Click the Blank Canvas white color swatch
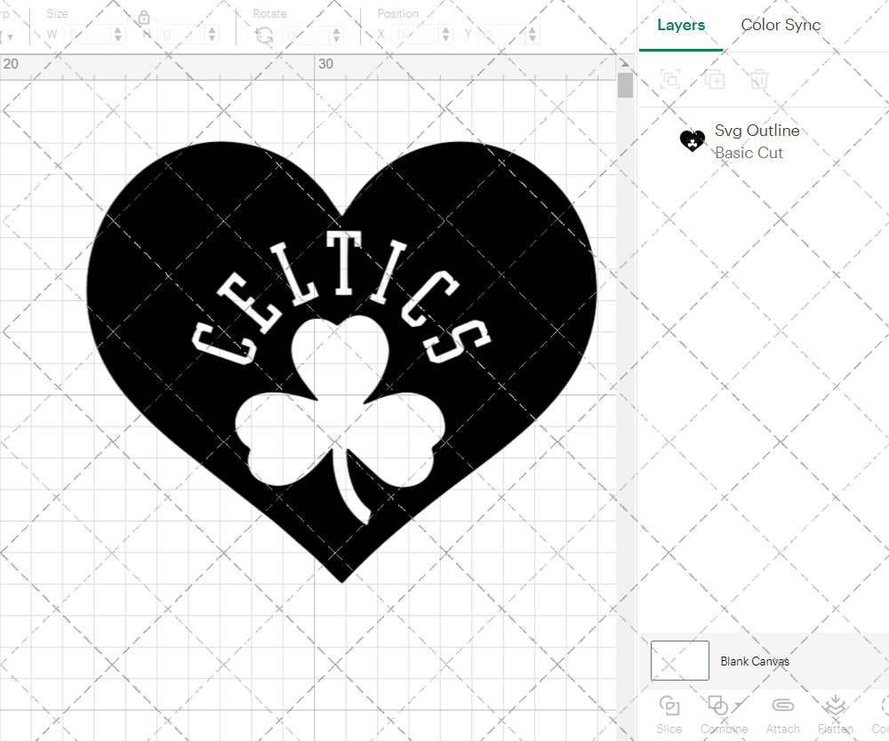The image size is (889, 741). [679, 660]
